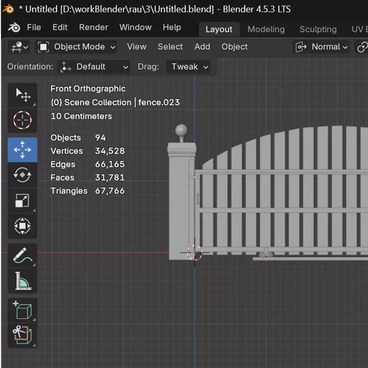Open the Window menu
The image size is (368, 368).
coord(135,28)
